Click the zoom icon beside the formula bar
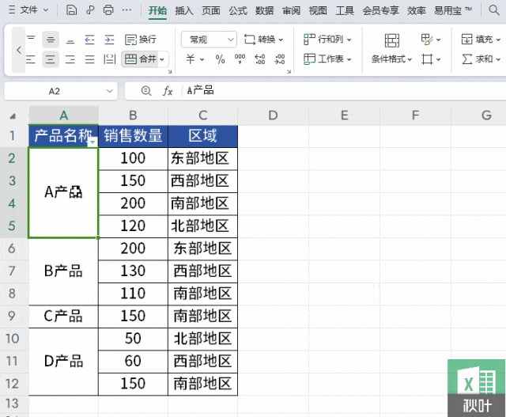506x417 pixels. [146, 91]
